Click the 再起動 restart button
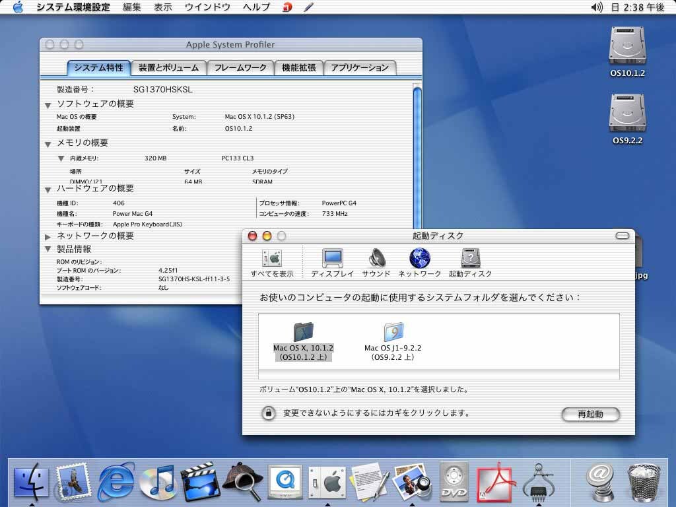The image size is (676, 507). [x=590, y=414]
